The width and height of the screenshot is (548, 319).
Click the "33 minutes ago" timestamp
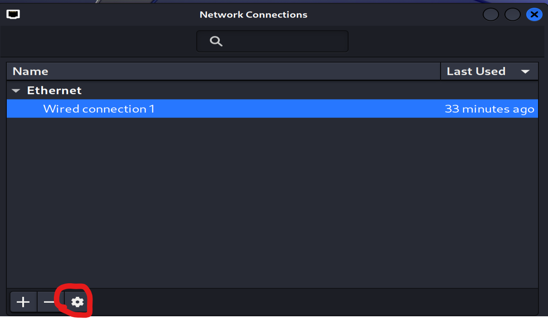489,109
